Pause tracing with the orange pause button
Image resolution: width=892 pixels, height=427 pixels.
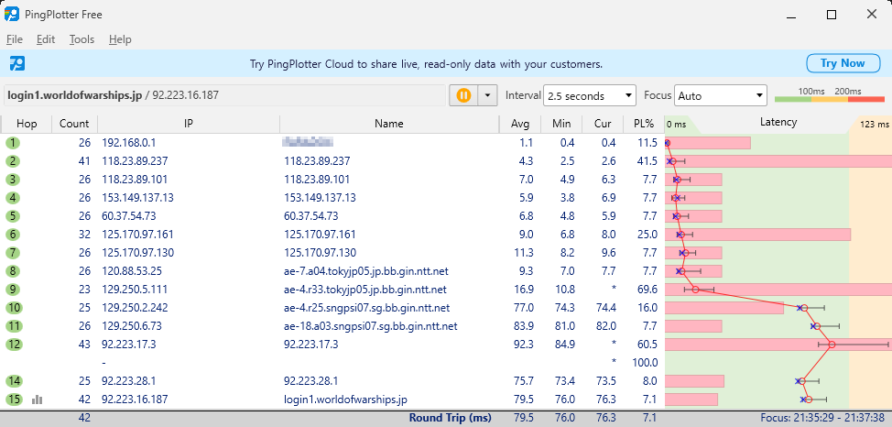(463, 95)
